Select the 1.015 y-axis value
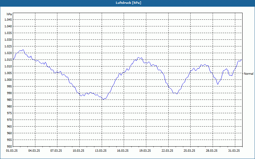255x159 pixels. 8,60
